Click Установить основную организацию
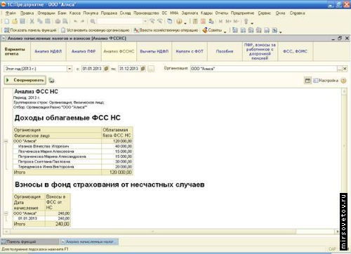 95,30
